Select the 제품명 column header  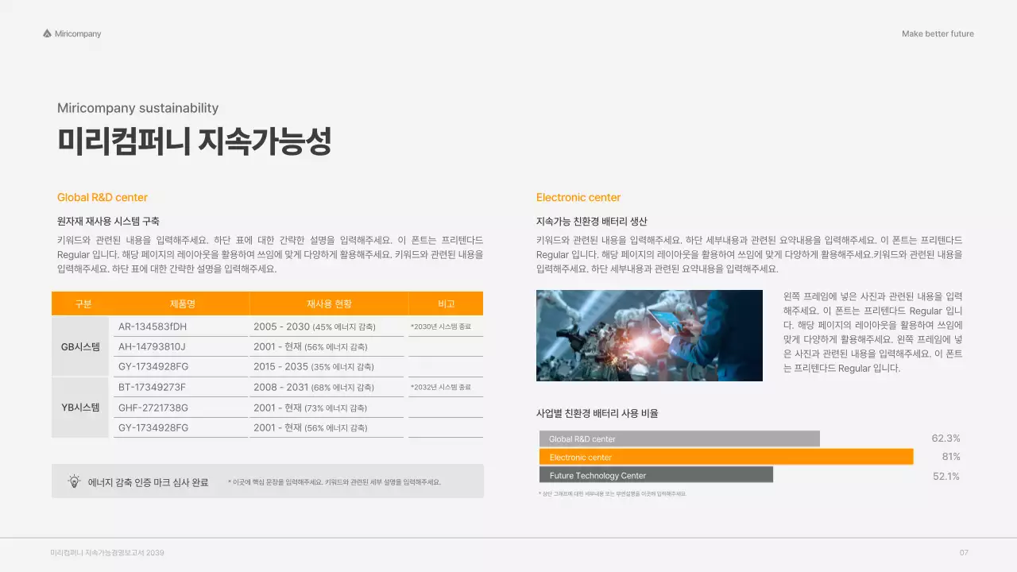pos(182,303)
